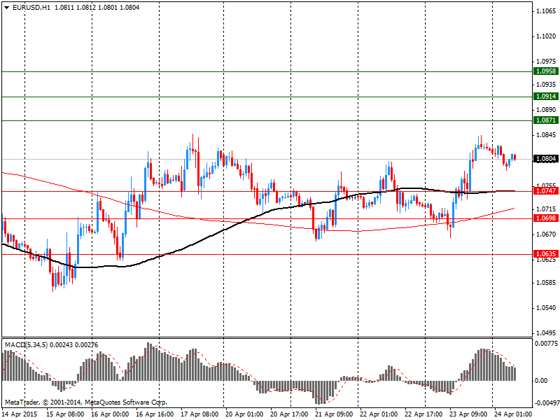Click the 1.0670 value on price axis

[546, 234]
